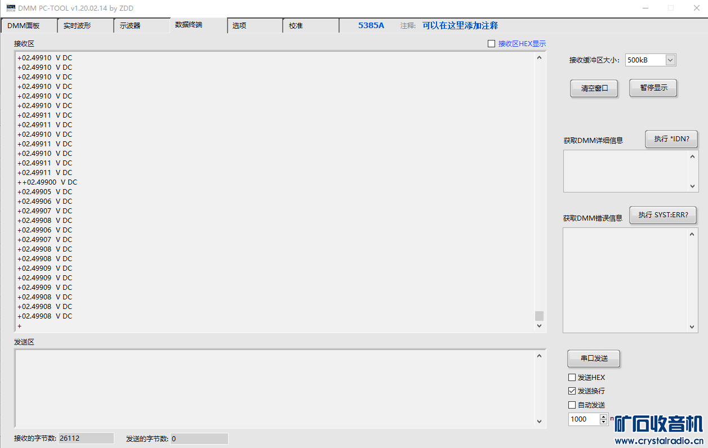Click the 发送区 scrollbar up arrow
708x448 pixels.
coord(539,356)
